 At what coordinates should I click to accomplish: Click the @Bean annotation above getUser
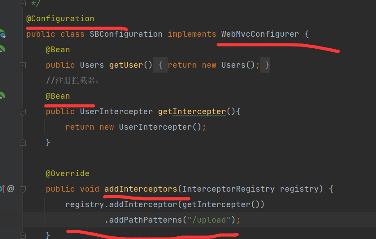pyautogui.click(x=58, y=50)
